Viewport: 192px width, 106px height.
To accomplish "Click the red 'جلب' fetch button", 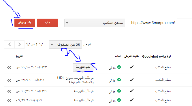I will (48, 23).
